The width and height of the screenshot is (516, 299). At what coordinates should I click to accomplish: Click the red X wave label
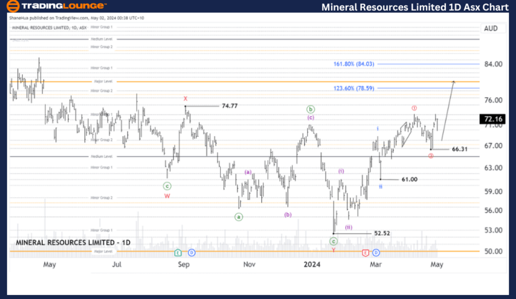tap(185, 99)
